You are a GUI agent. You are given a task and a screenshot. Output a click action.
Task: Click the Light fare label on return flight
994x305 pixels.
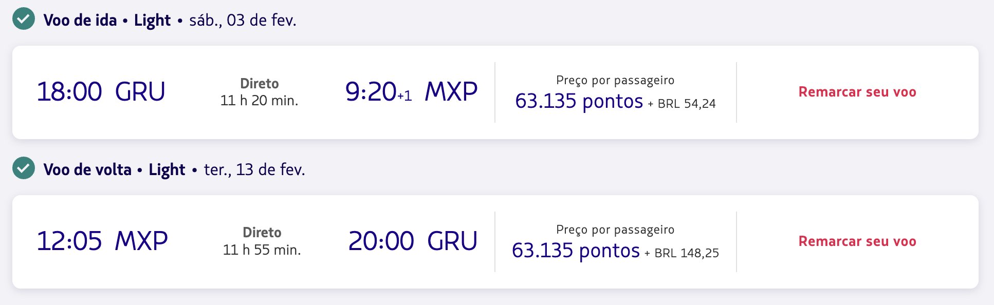(167, 169)
